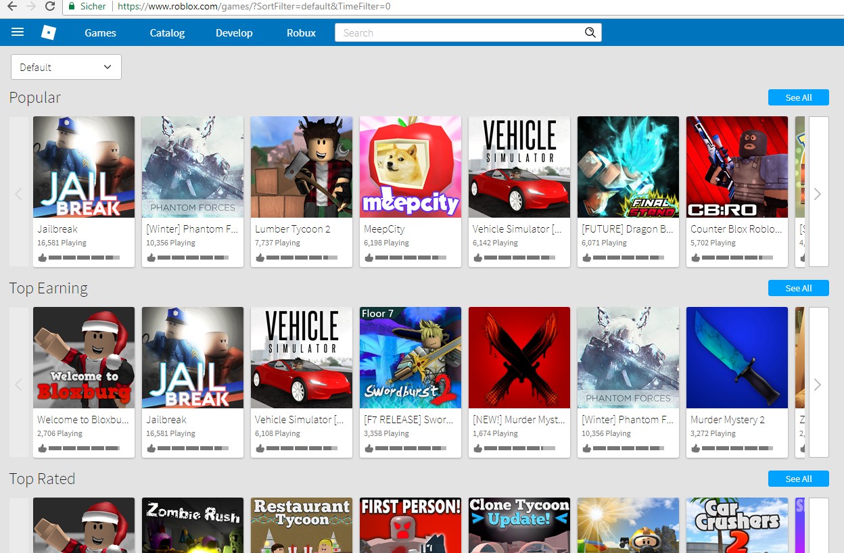Open Vehicle Simulator thumbnail in Top Earning
844x553 pixels.
302,358
